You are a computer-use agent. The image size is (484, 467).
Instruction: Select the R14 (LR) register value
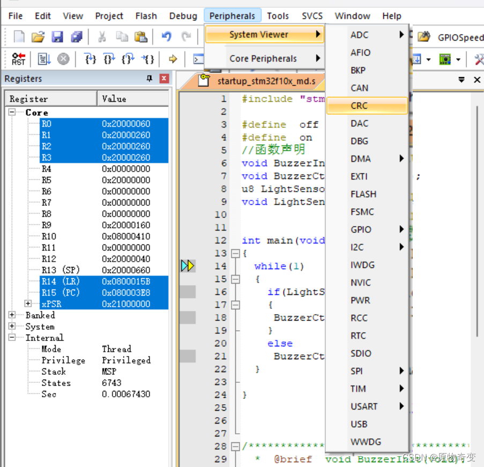126,281
